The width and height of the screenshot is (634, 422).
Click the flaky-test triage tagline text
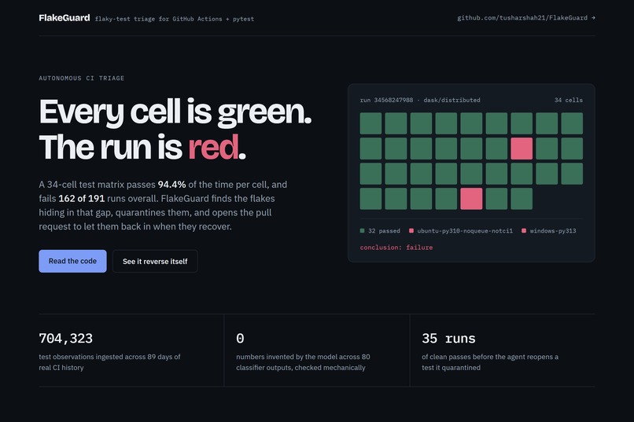tap(175, 19)
